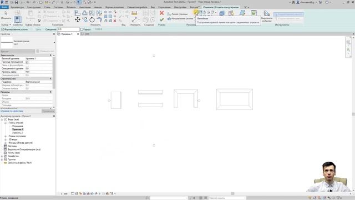355x200 pixels.
Task: Select Level 2 in Project Browser
Action: pyautogui.click(x=17, y=133)
